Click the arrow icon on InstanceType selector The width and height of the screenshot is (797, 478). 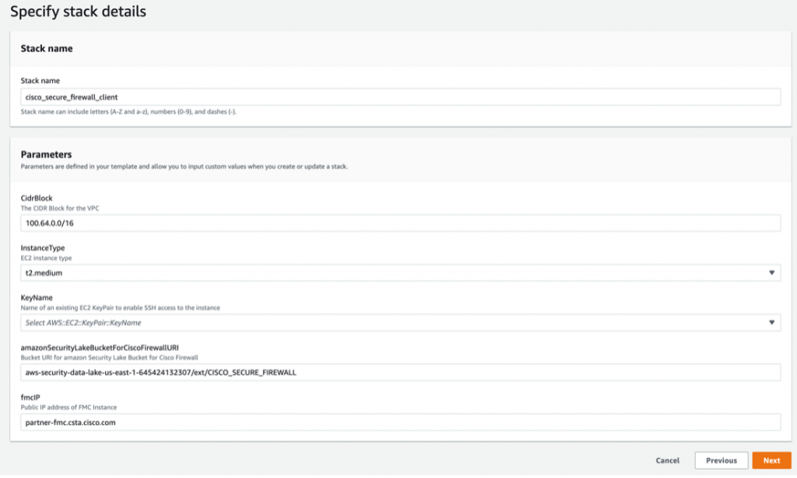tap(772, 272)
